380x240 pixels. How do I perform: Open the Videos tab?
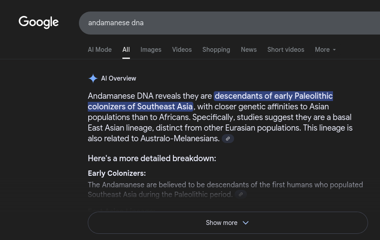(182, 50)
